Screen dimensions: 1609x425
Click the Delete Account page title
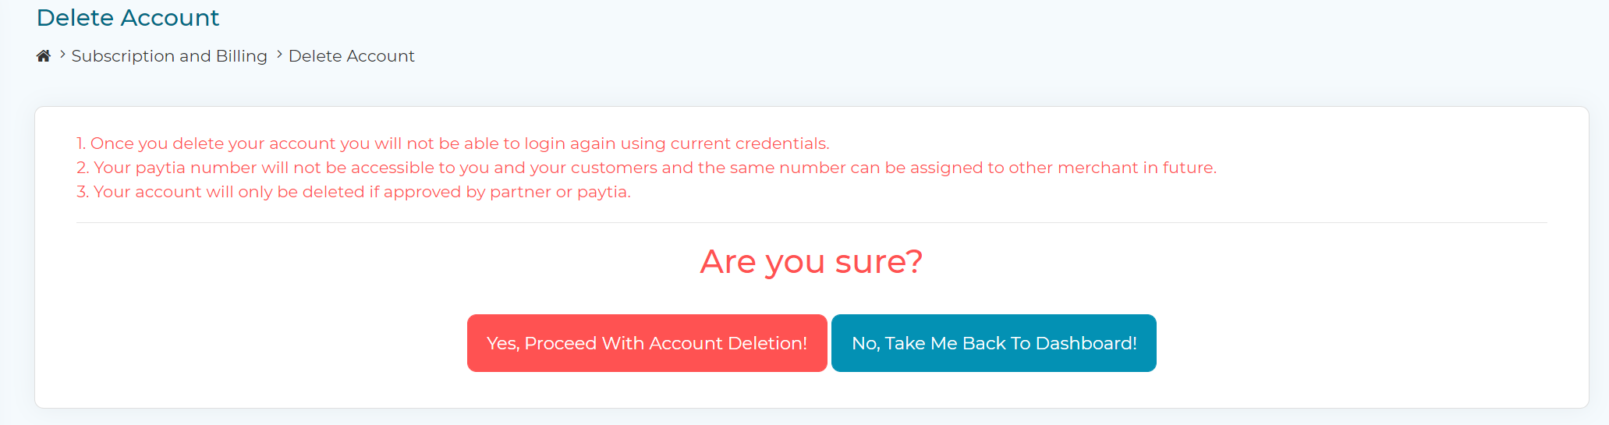(128, 17)
